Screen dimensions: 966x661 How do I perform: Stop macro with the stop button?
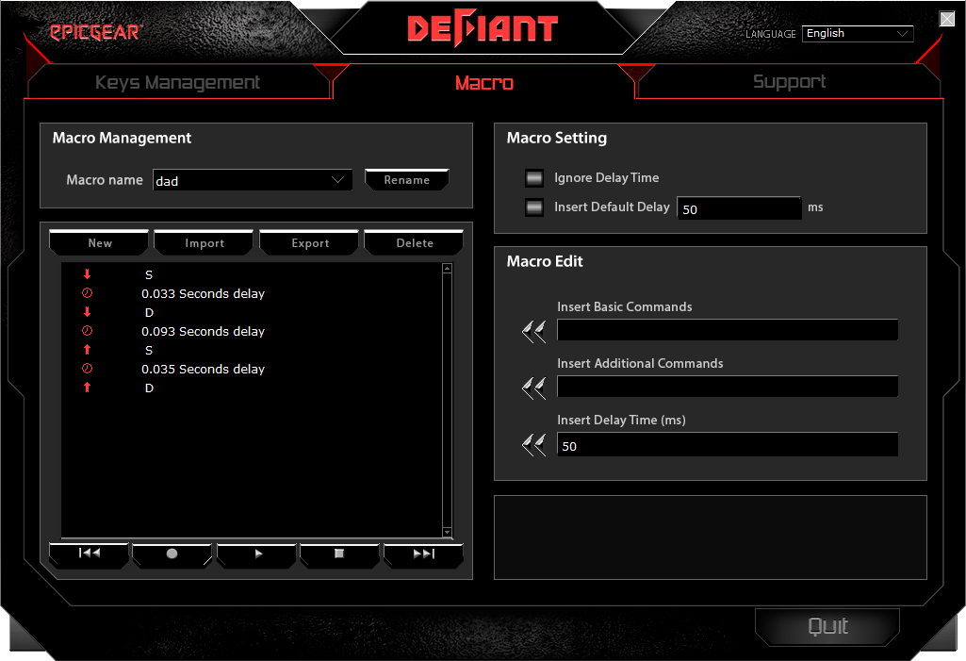pos(339,554)
